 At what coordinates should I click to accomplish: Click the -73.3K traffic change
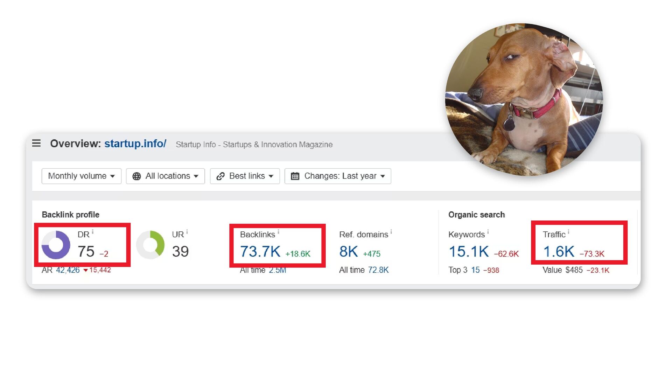pyautogui.click(x=592, y=254)
